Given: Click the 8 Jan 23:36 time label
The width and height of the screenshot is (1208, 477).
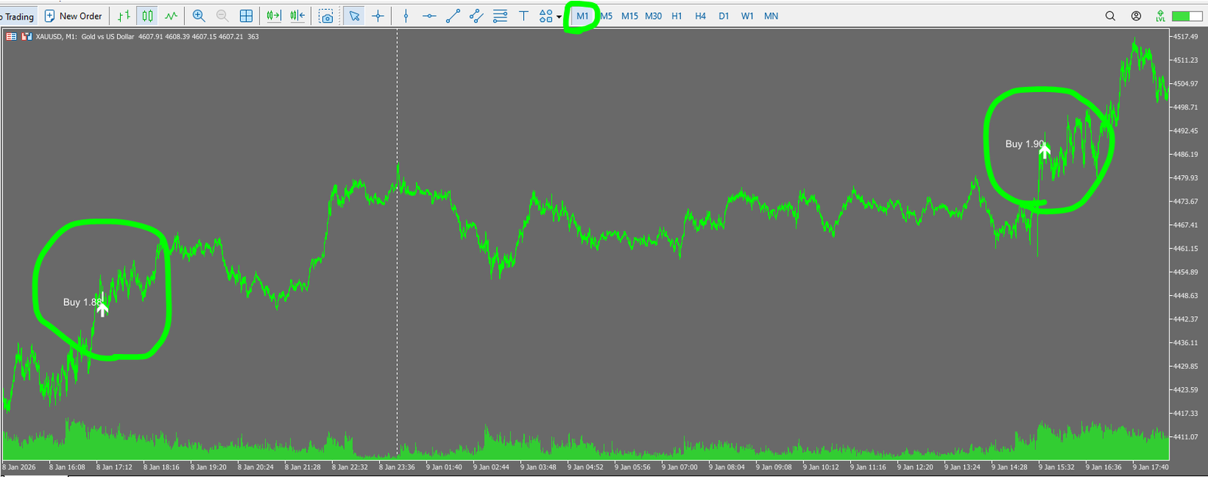Looking at the screenshot, I should [x=397, y=467].
